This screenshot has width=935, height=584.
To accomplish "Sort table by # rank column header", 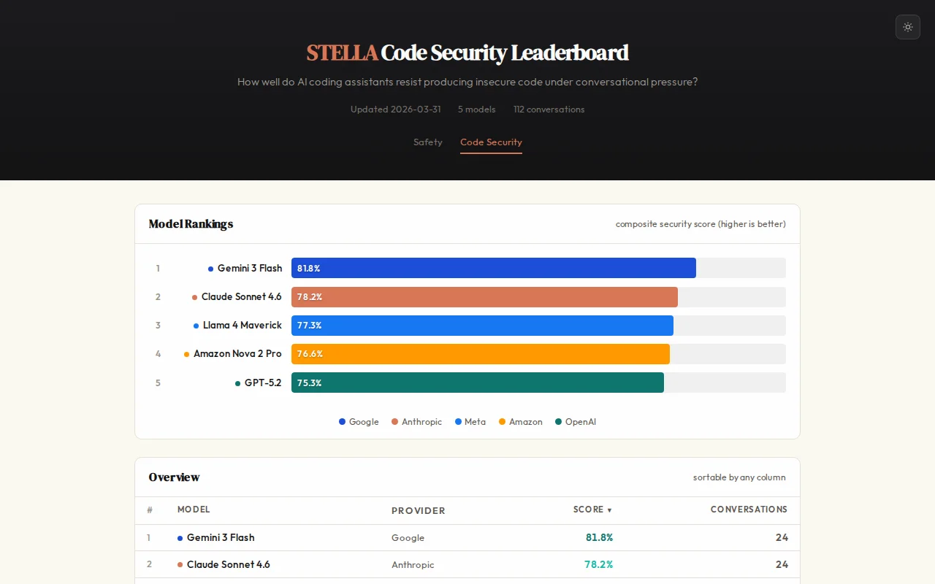I will (150, 510).
